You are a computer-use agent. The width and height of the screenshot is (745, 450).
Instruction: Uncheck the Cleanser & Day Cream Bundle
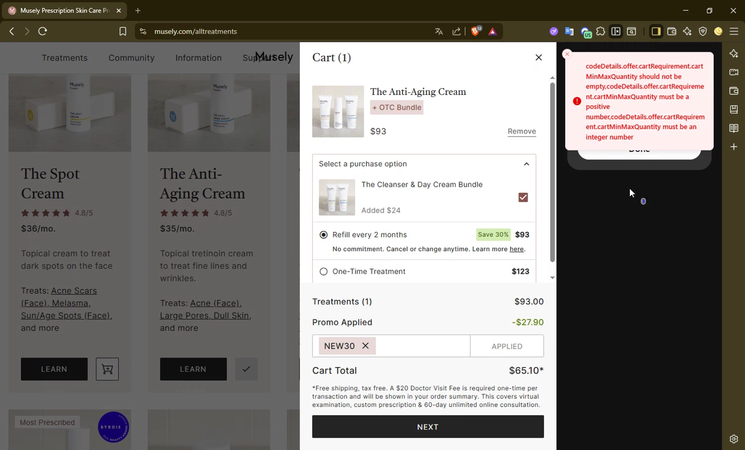523,198
